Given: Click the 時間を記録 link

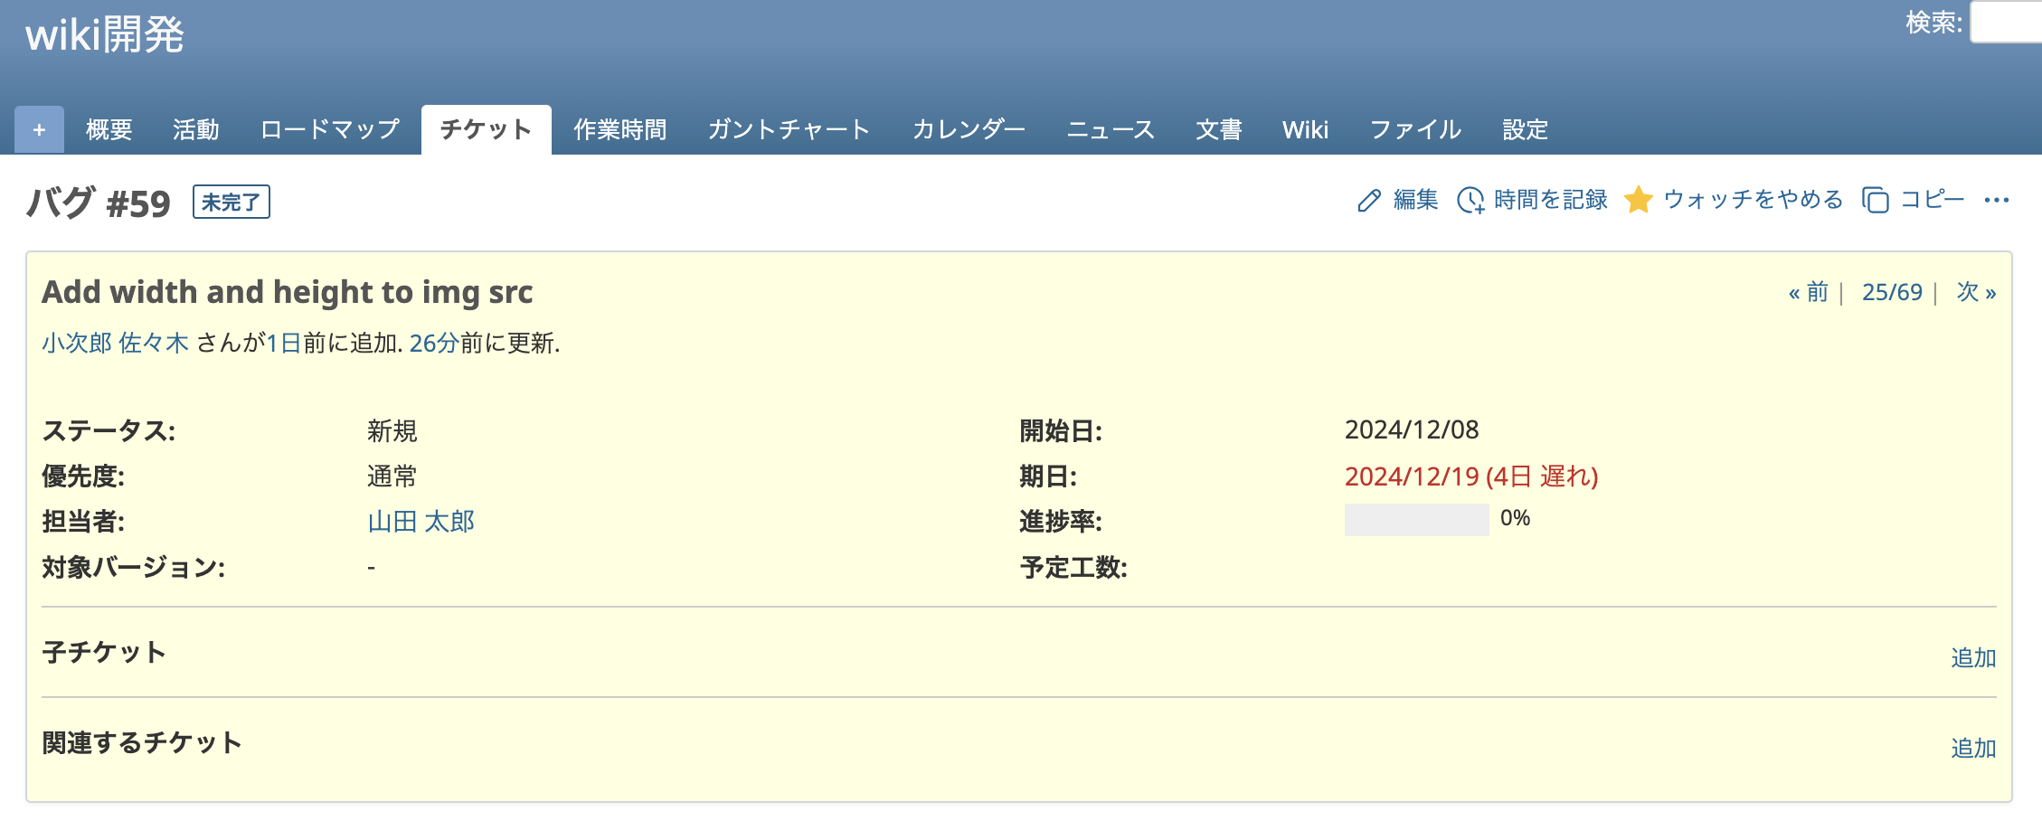Looking at the screenshot, I should point(1551,199).
